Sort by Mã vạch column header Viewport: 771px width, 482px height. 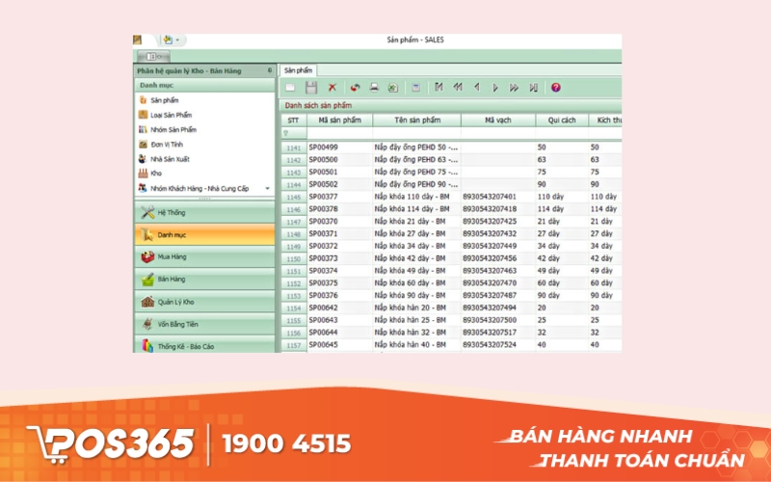point(498,120)
